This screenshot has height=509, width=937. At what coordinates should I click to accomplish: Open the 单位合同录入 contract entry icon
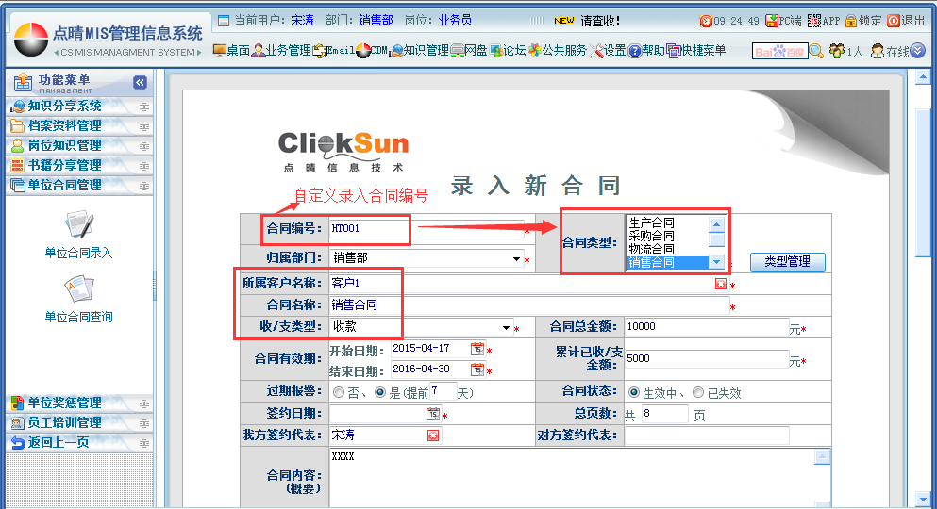tap(78, 225)
